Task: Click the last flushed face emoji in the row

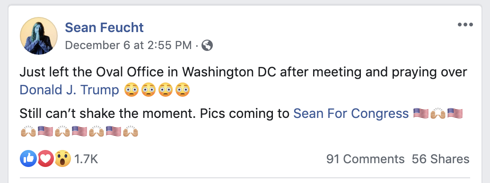Action: click(183, 91)
